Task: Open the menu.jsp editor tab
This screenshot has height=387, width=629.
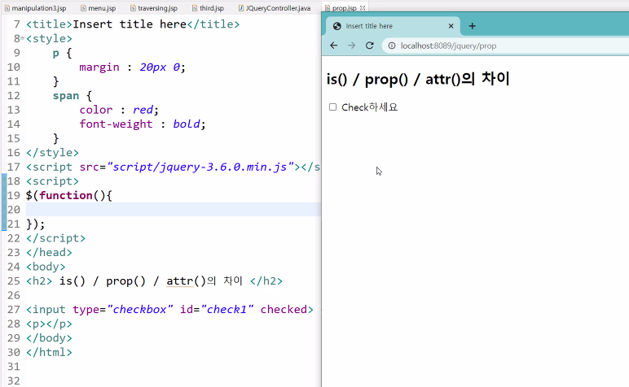Action: tap(98, 8)
